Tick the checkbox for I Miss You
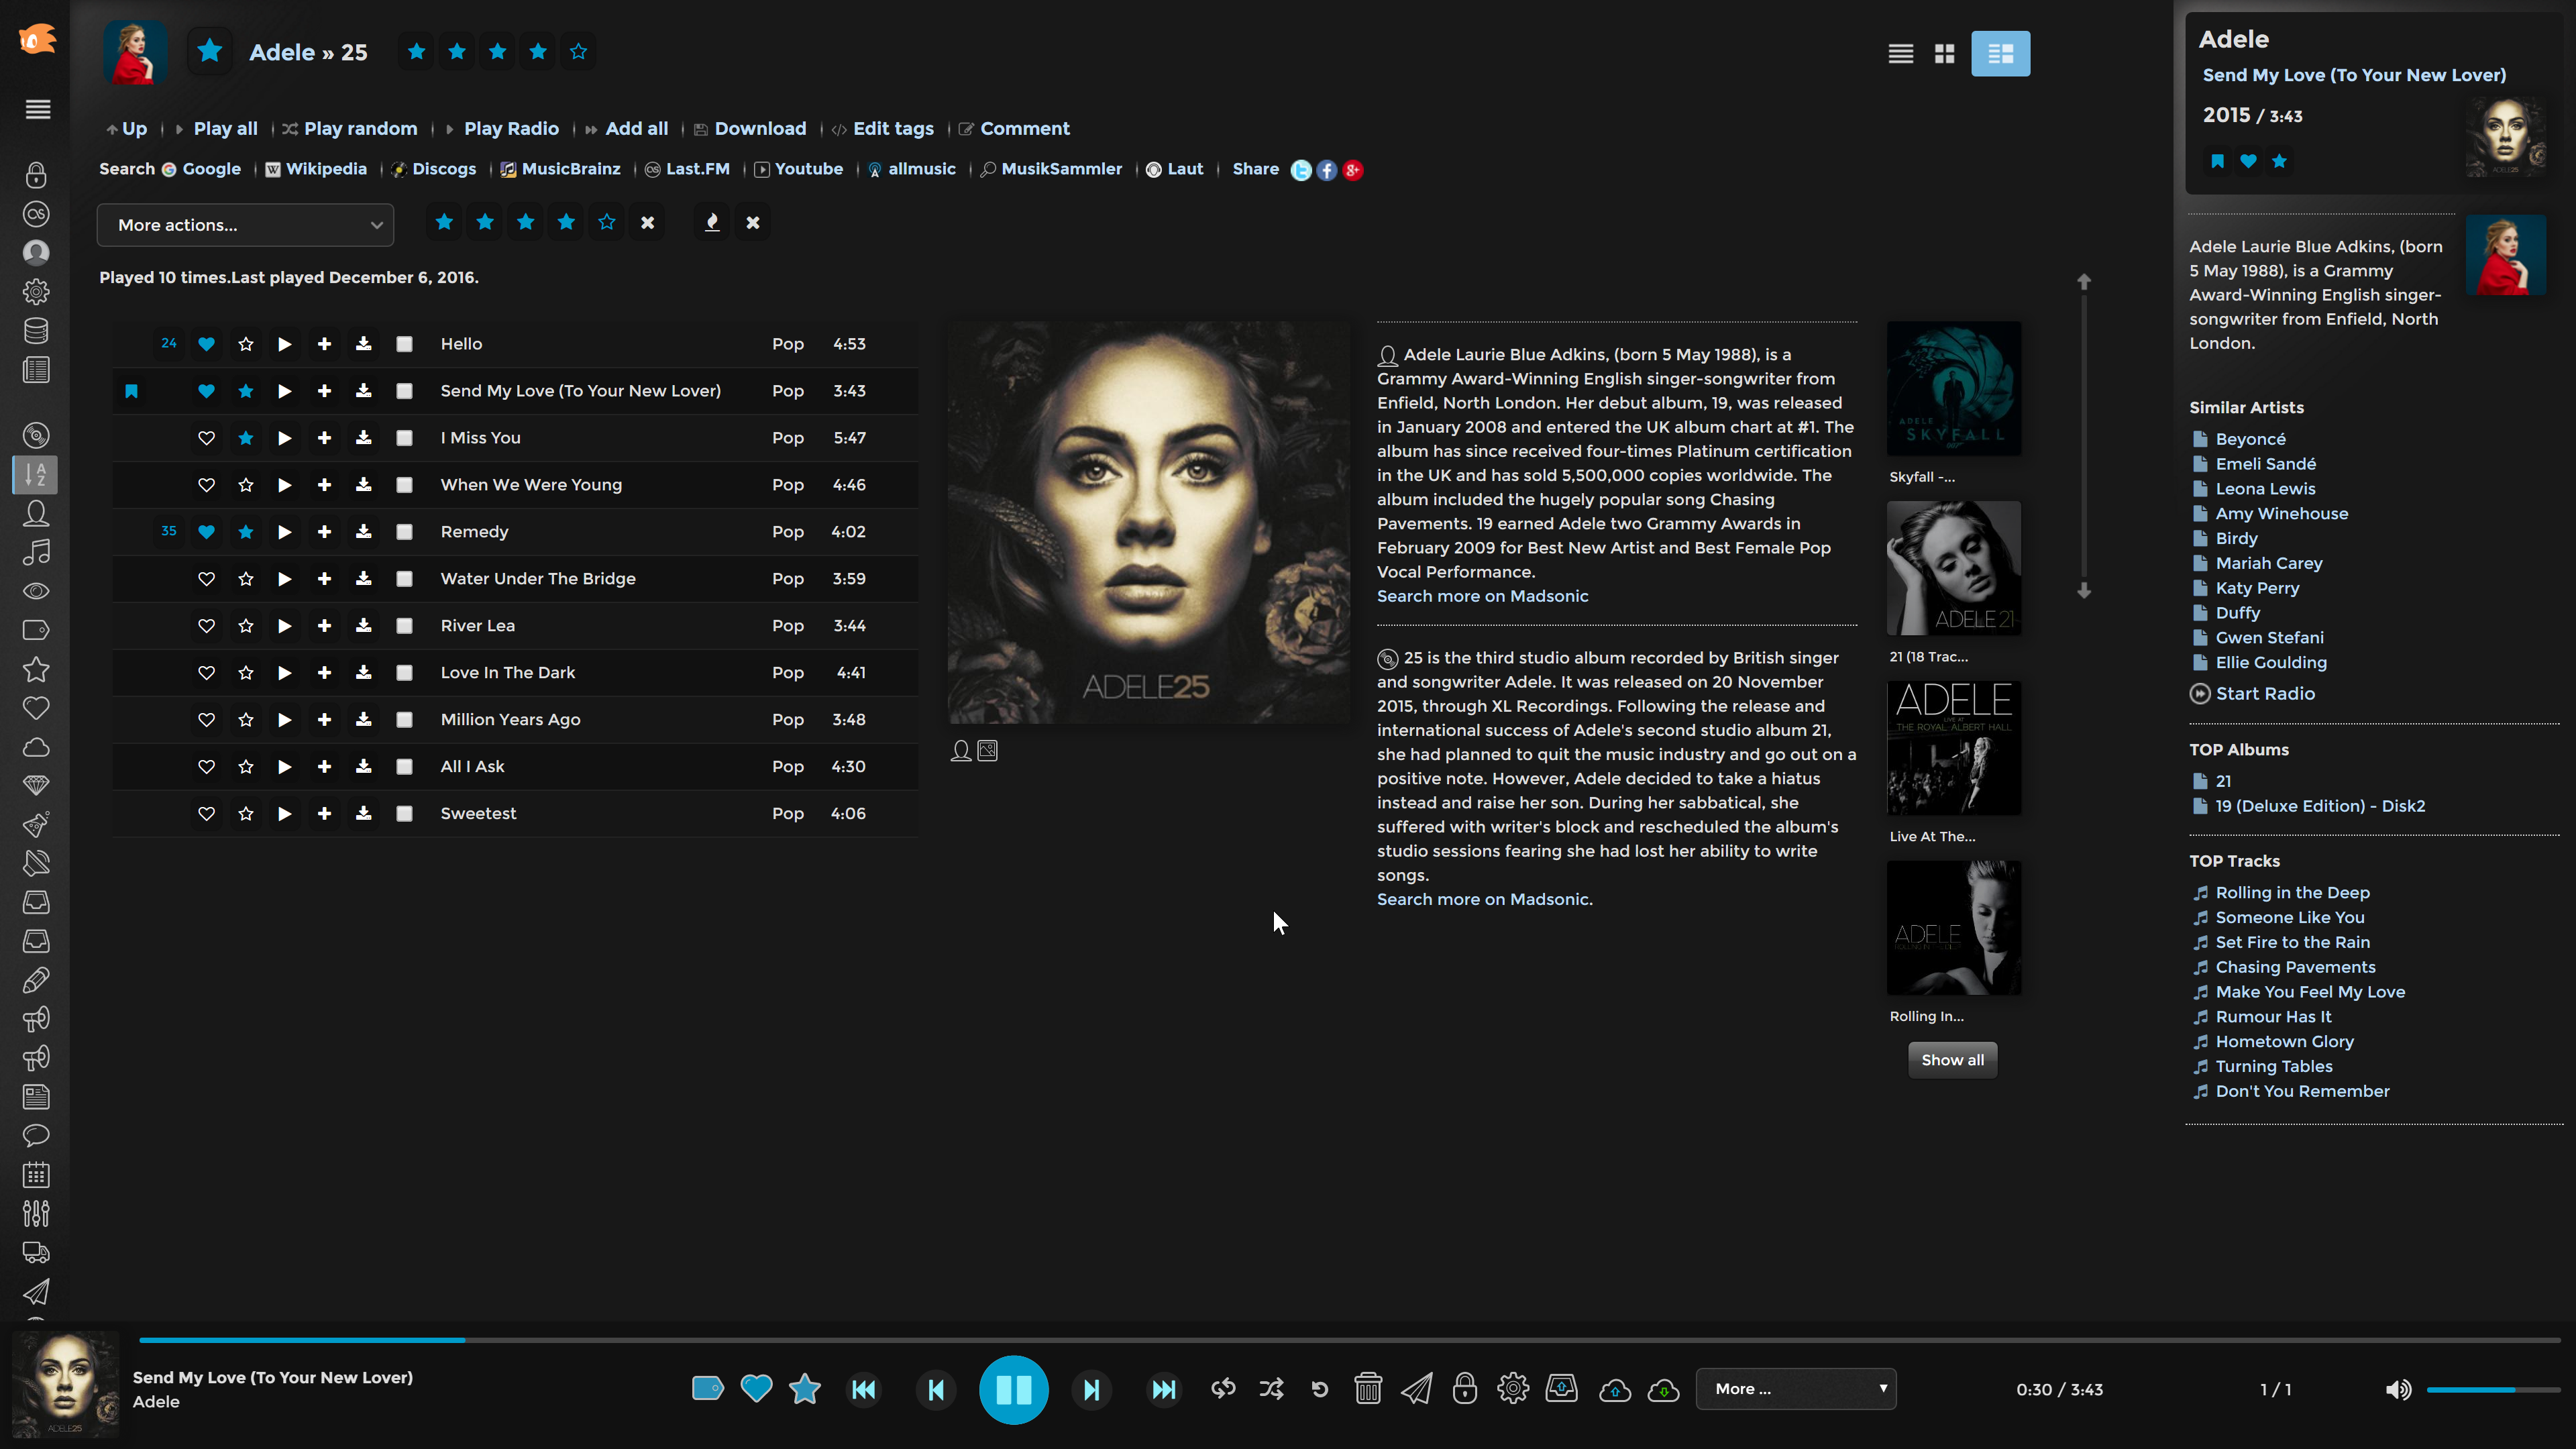Image resolution: width=2576 pixels, height=1449 pixels. pos(404,438)
